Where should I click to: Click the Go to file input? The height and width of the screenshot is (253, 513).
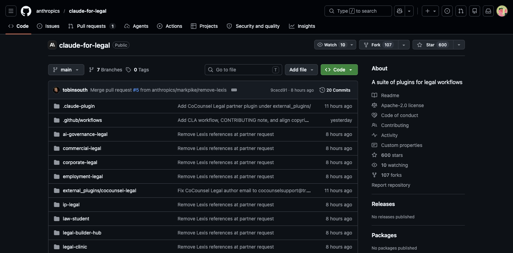click(244, 70)
